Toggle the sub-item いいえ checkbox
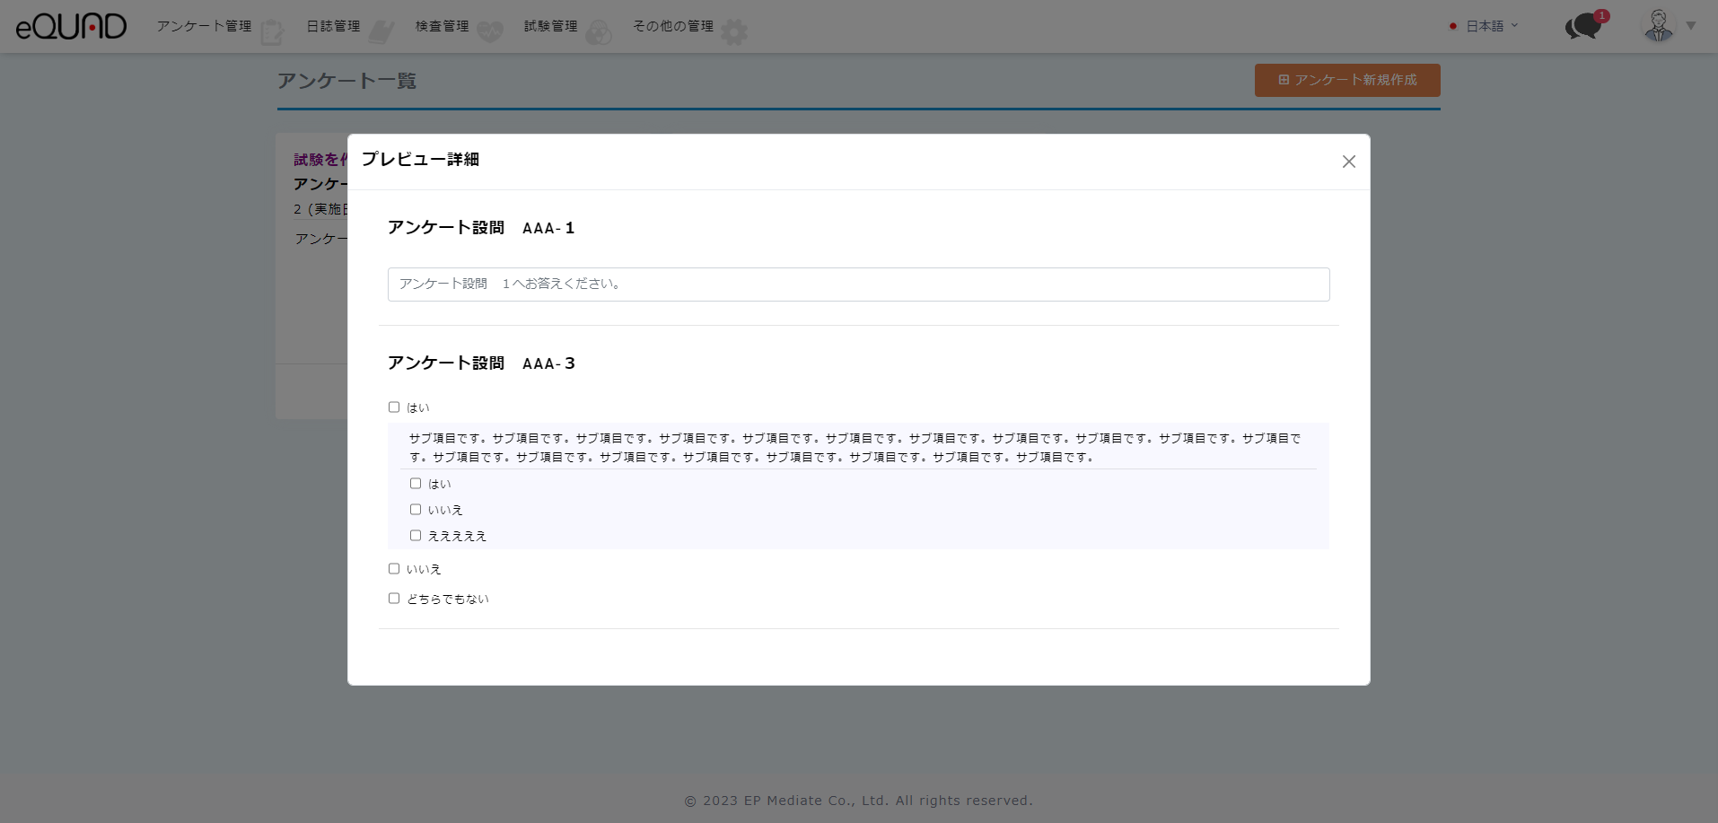This screenshot has height=823, width=1718. [416, 510]
